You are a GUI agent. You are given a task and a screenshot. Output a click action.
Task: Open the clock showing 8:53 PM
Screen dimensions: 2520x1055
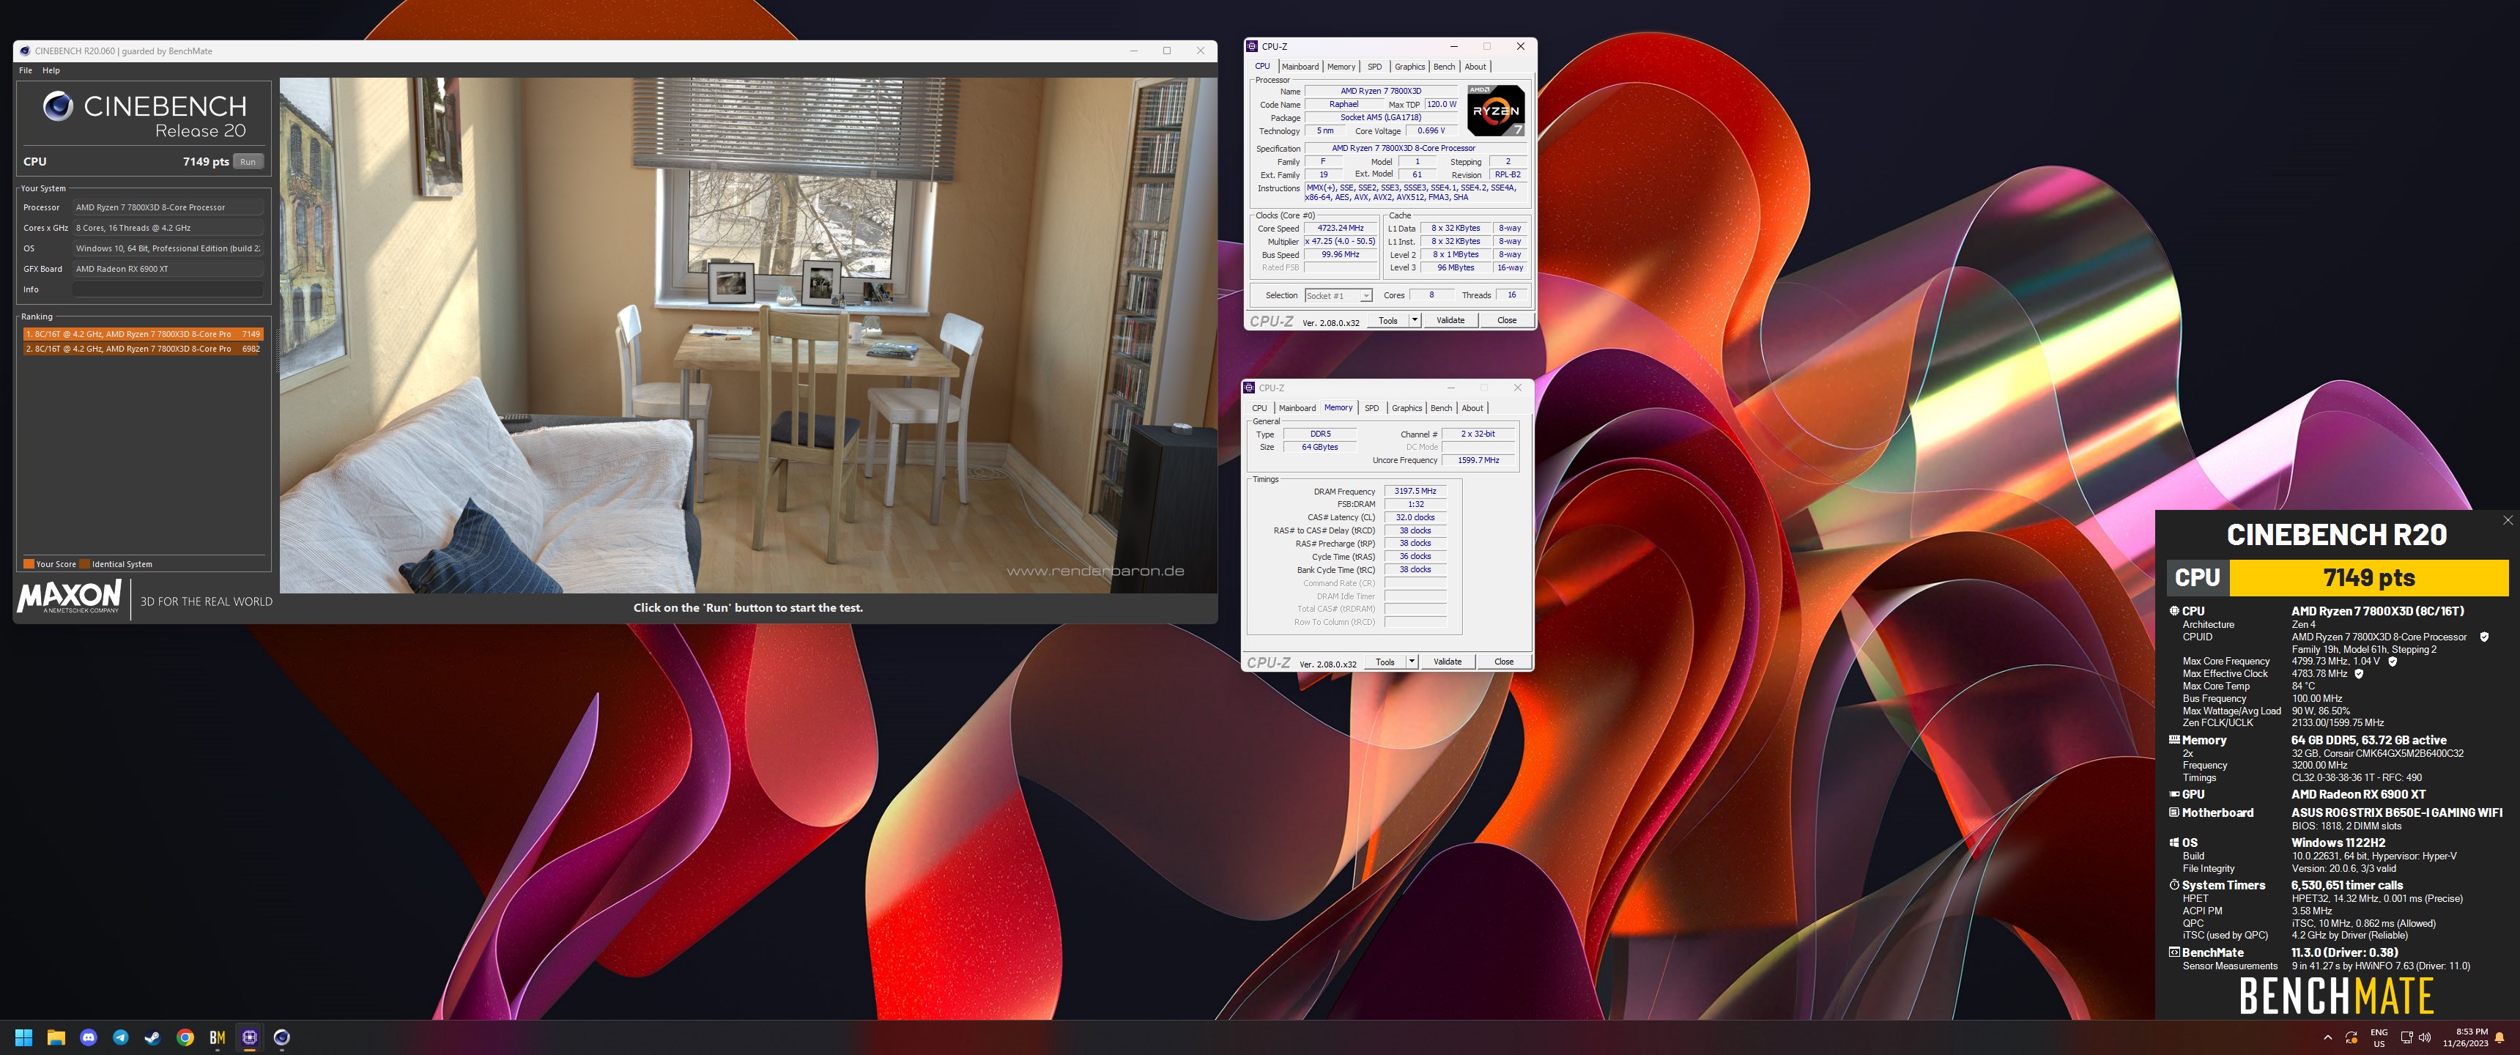[x=2465, y=1037]
